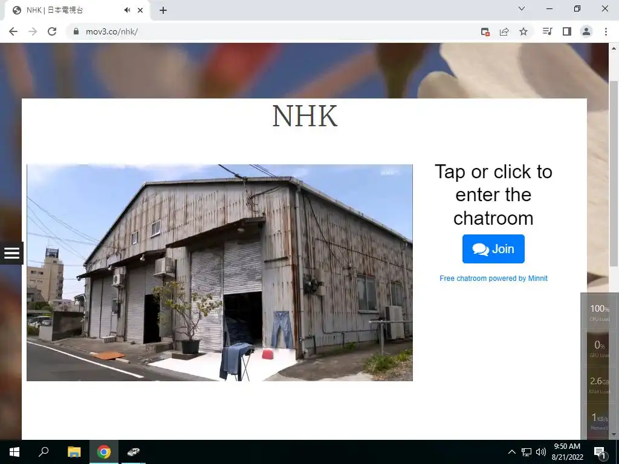This screenshot has width=619, height=464.
Task: Bookmark this tab with the star
Action: point(523,31)
